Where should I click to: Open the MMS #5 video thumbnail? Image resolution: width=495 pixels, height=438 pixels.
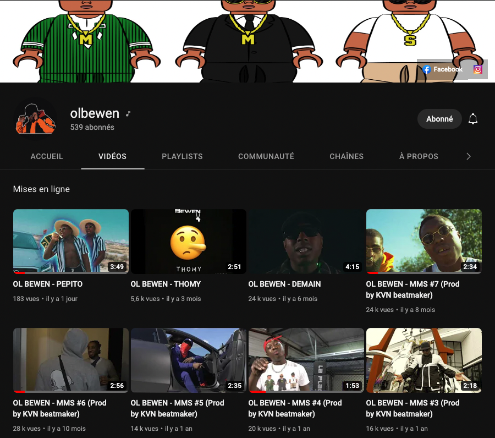188,360
